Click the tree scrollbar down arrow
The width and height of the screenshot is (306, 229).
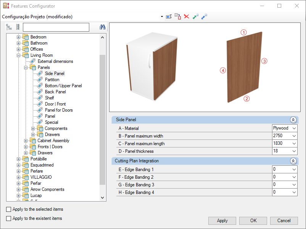click(x=103, y=198)
